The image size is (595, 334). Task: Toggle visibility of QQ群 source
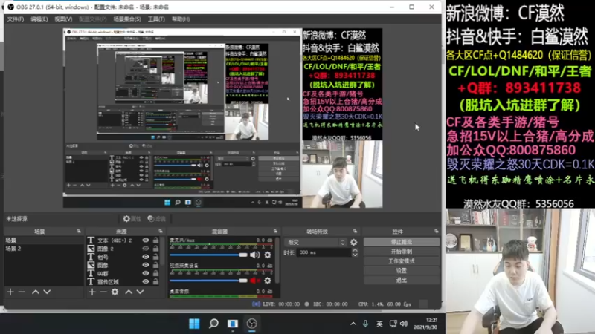[x=146, y=273]
